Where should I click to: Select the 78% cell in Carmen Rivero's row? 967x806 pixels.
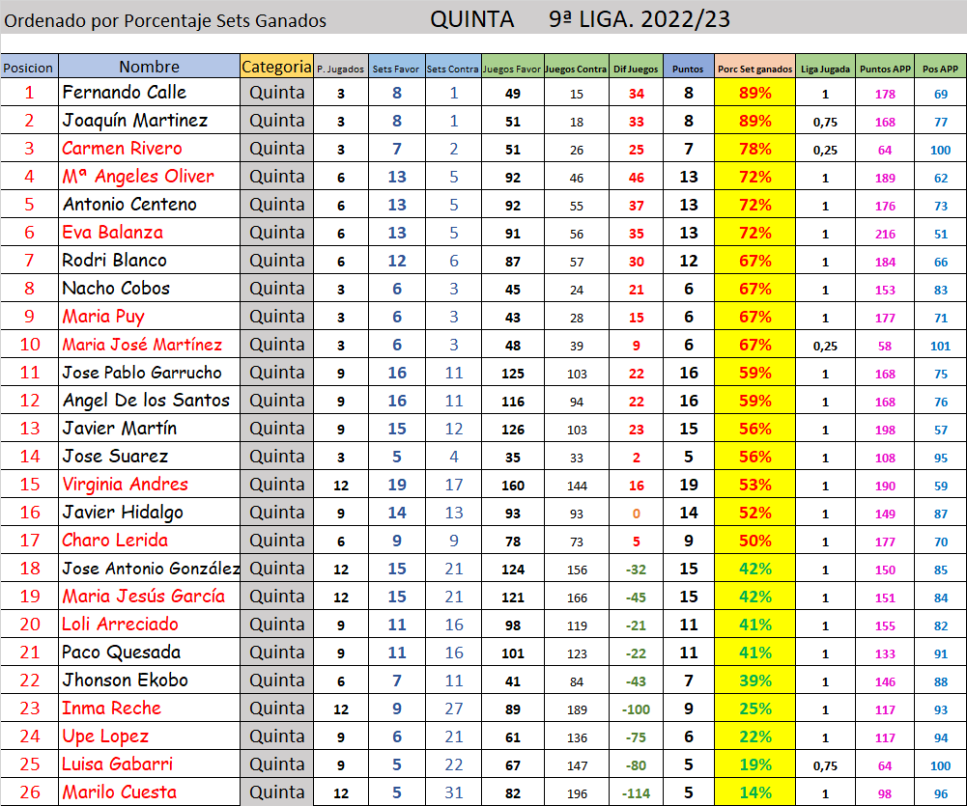754,149
